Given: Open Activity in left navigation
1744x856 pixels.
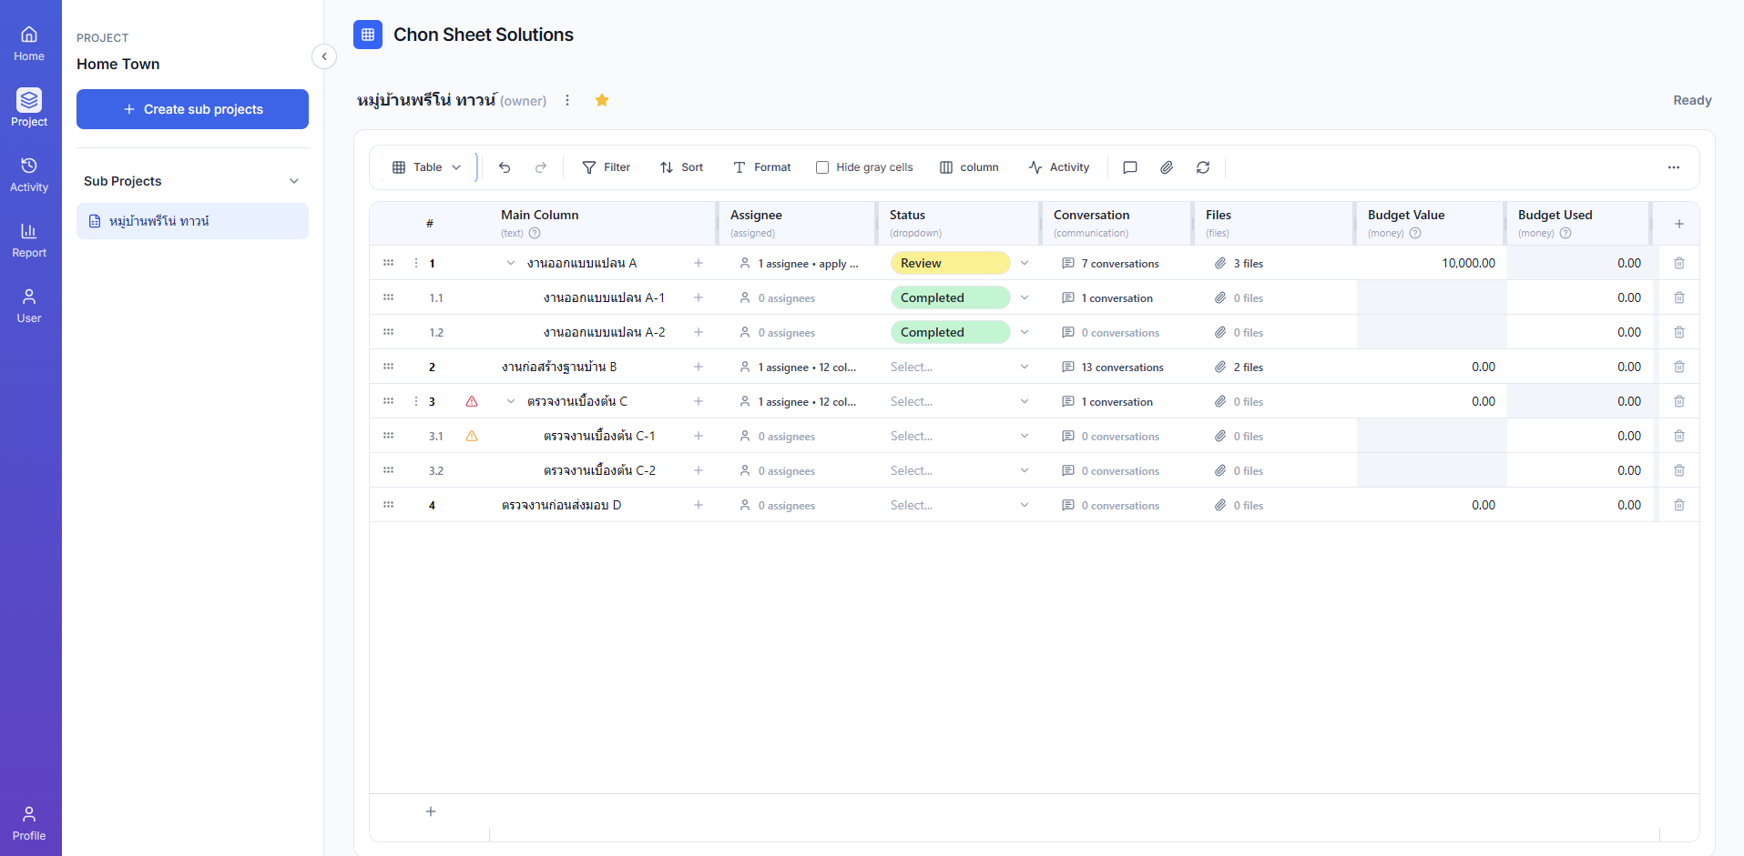Looking at the screenshot, I should [29, 175].
